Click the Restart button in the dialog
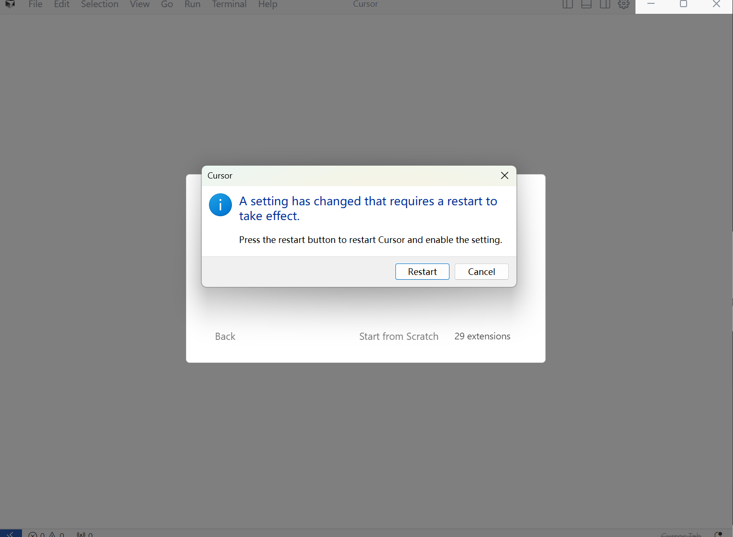733x537 pixels. [x=422, y=272]
